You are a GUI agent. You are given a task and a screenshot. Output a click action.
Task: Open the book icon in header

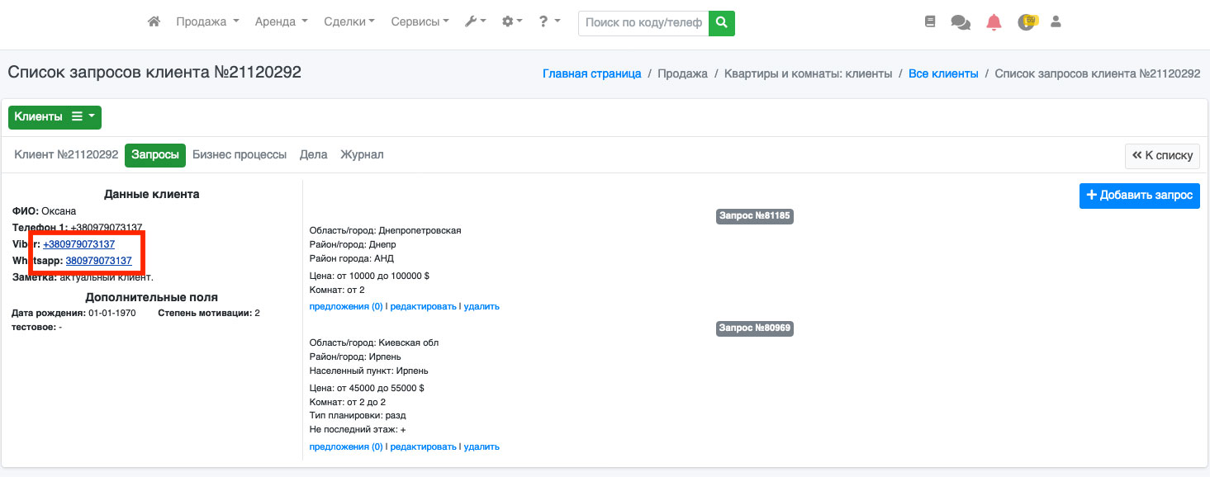(x=930, y=22)
